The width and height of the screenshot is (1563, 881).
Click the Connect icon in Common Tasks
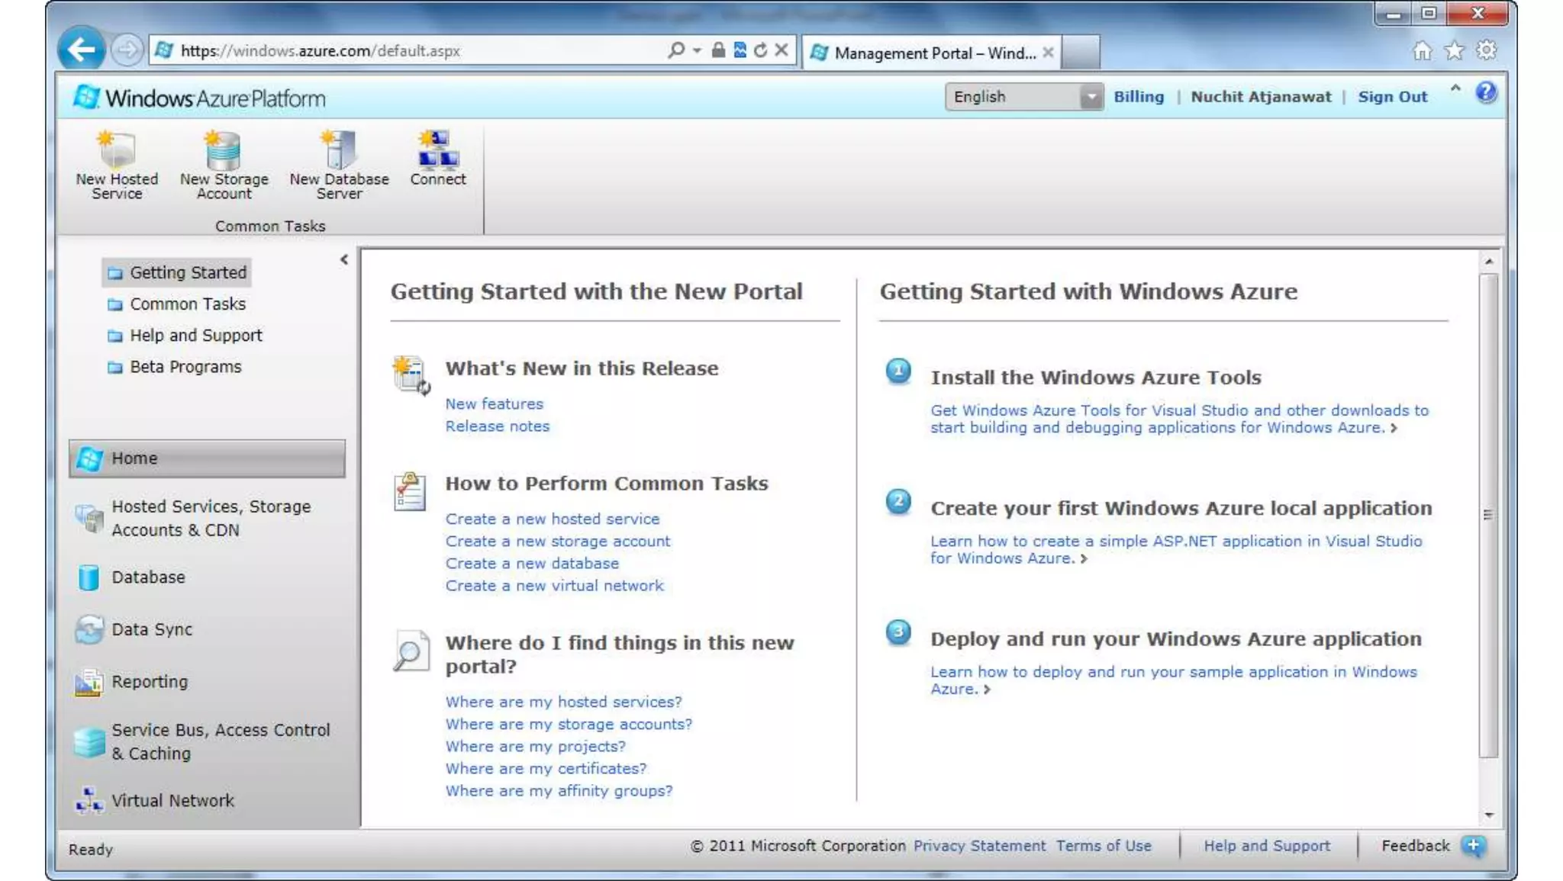pyautogui.click(x=437, y=150)
